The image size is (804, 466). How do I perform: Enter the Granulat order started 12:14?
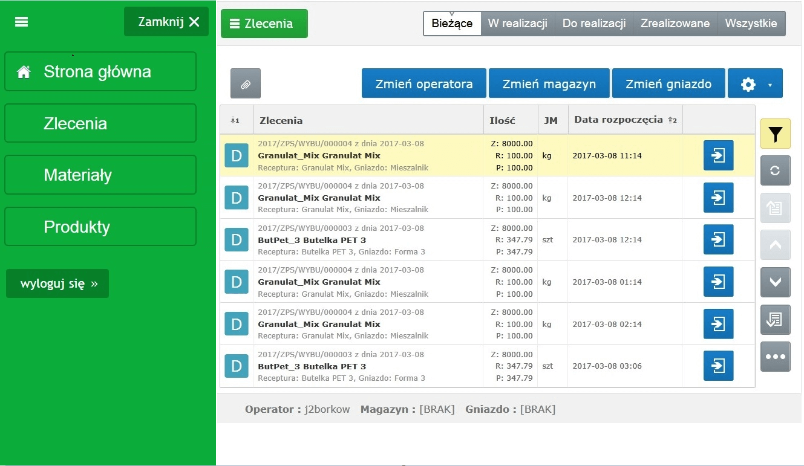pyautogui.click(x=719, y=198)
